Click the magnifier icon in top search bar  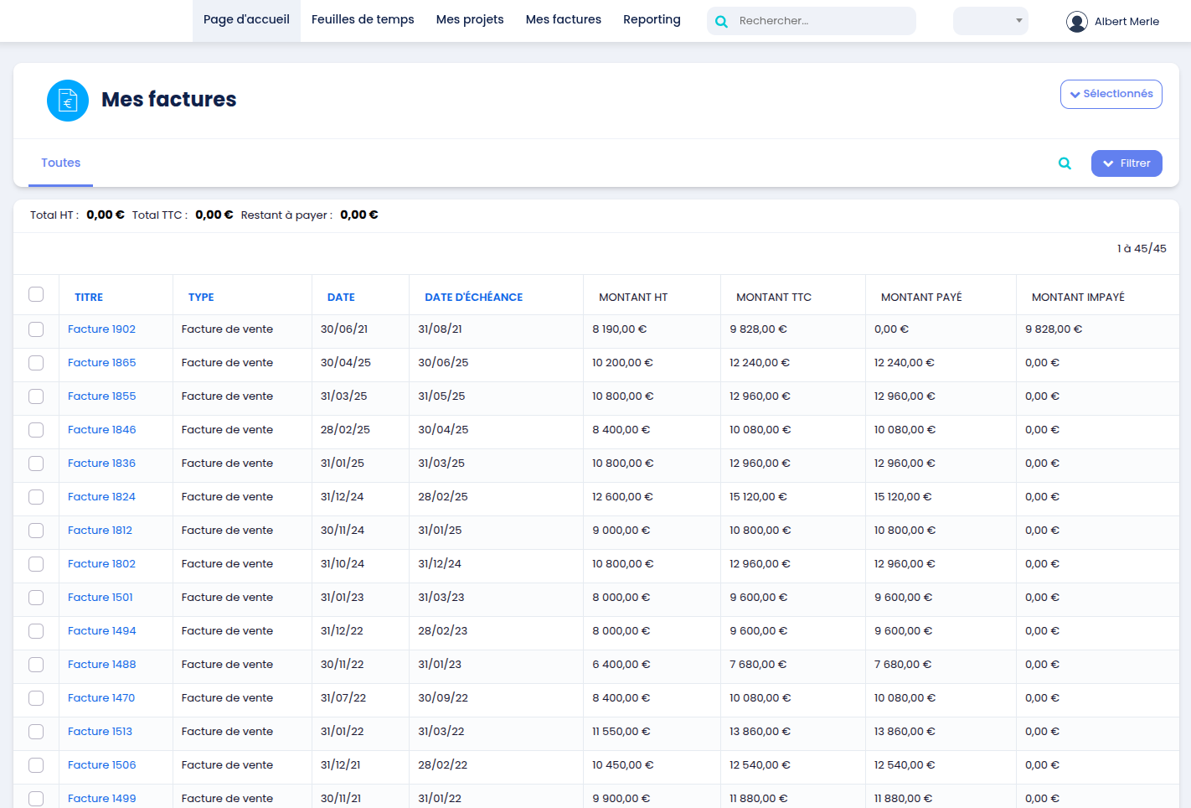click(x=721, y=22)
